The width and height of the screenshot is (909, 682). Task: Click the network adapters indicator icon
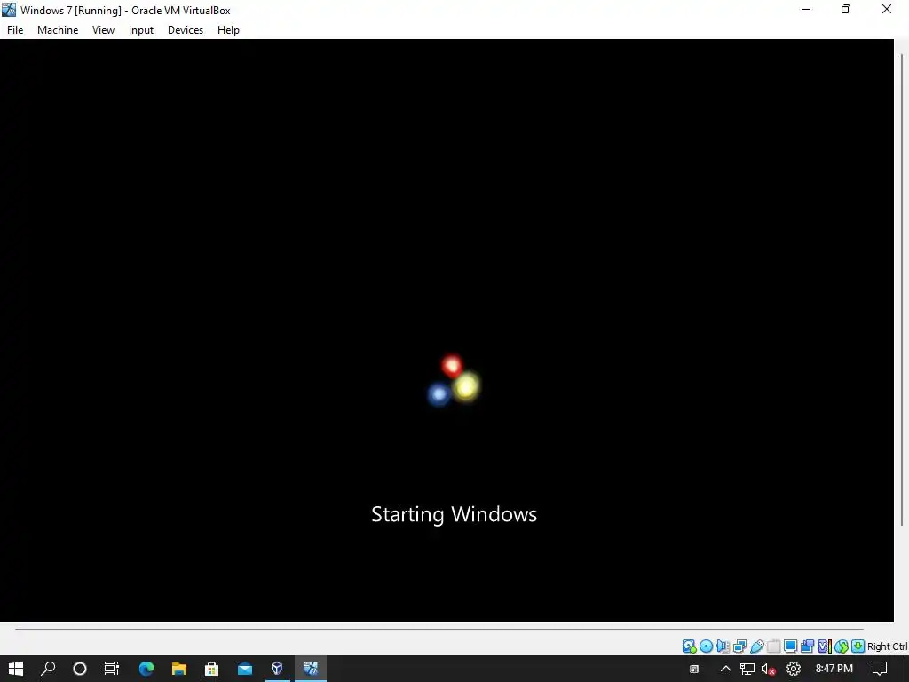[x=739, y=646]
